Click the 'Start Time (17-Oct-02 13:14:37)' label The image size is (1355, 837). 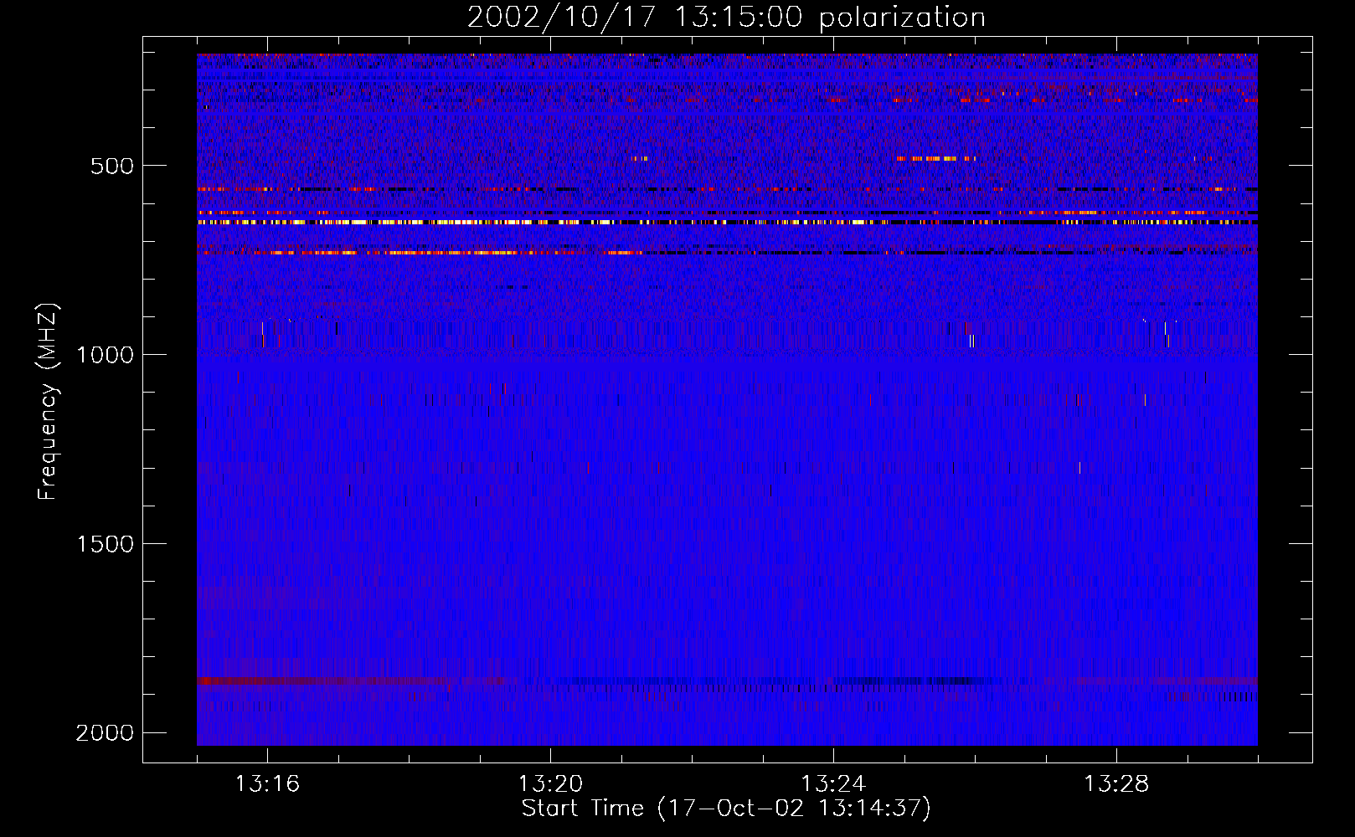click(726, 809)
